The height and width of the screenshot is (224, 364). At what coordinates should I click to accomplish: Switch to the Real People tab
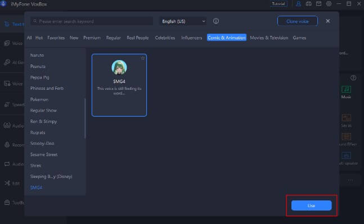click(138, 38)
